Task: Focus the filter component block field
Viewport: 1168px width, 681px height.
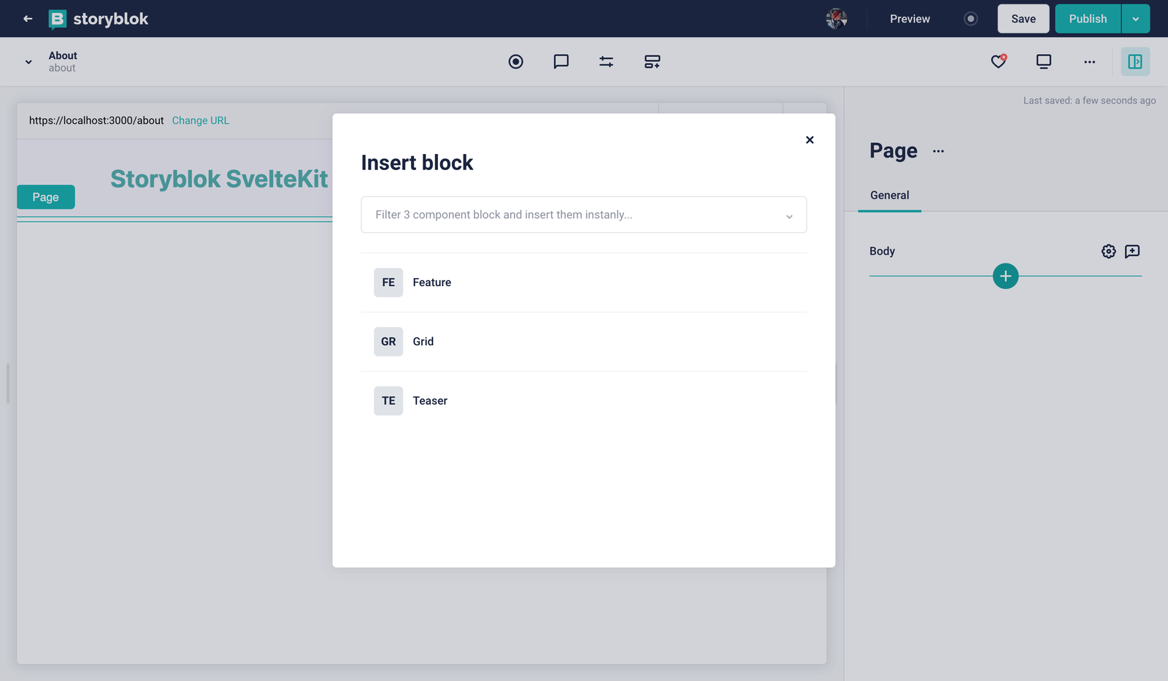Action: 584,215
